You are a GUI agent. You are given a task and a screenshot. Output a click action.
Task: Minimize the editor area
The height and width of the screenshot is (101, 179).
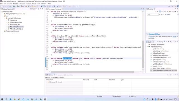pyautogui.click(x=141, y=9)
